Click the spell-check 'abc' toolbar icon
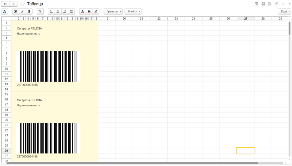 (40, 11)
